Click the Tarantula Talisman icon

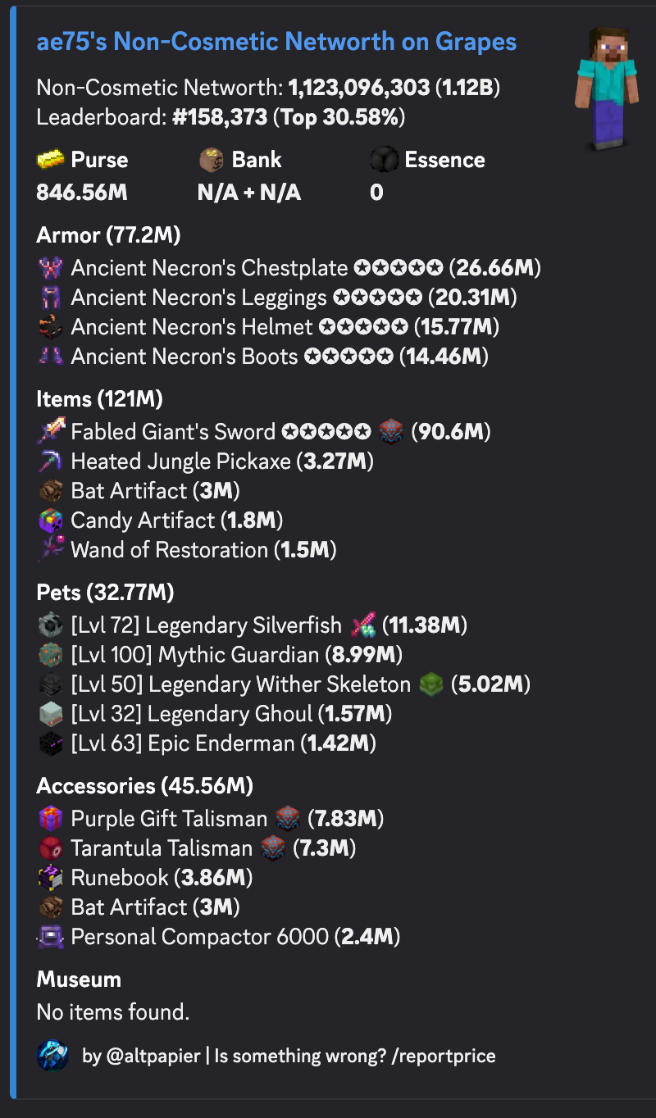(x=51, y=848)
